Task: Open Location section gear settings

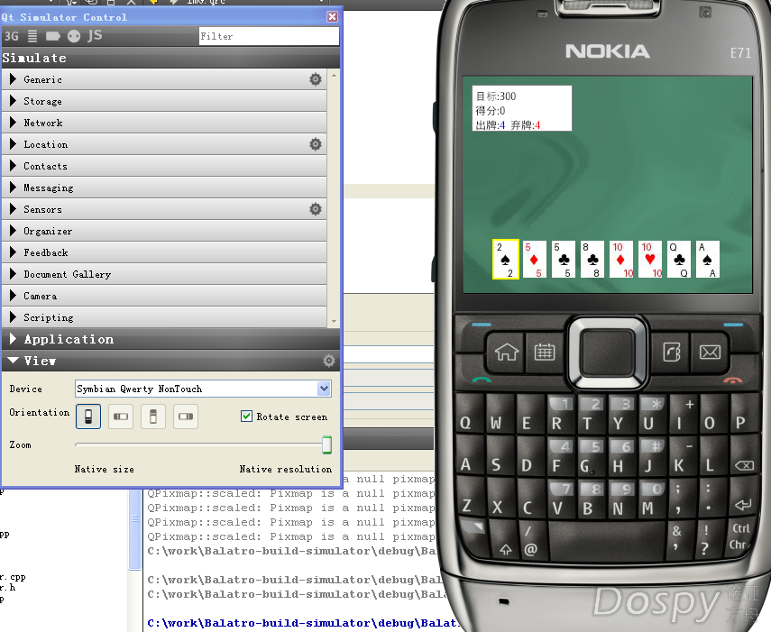Action: (x=316, y=144)
